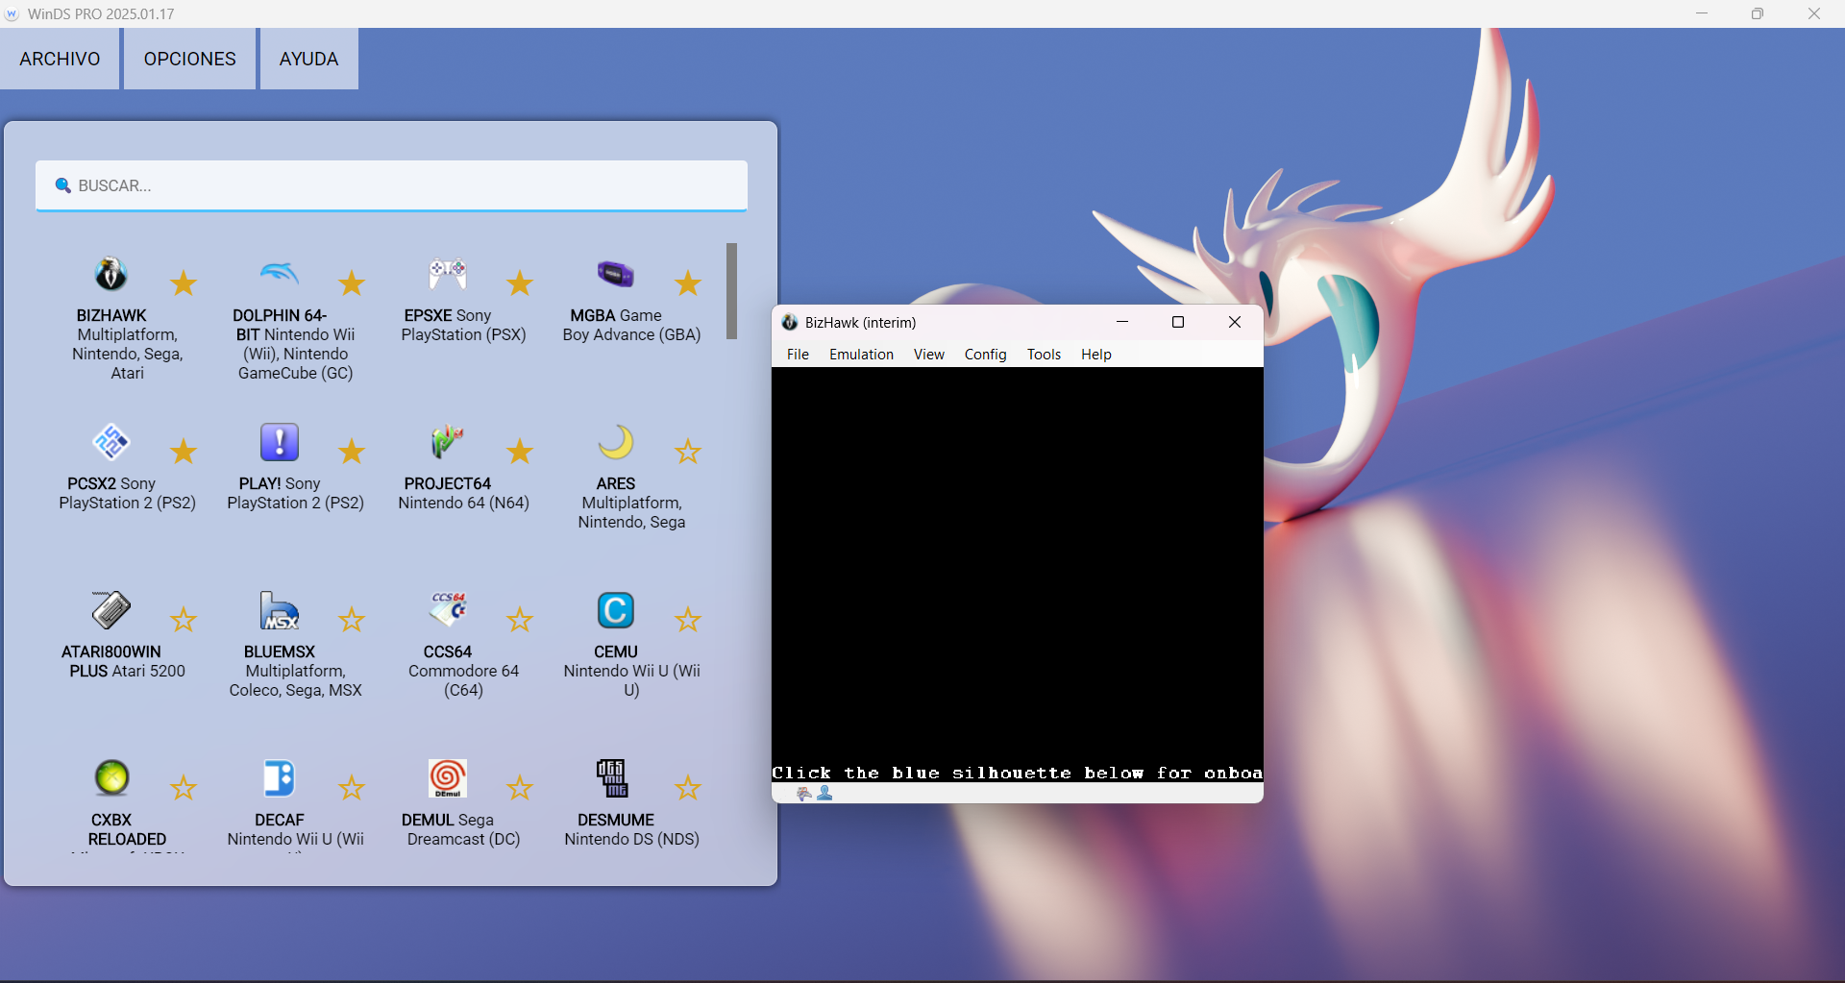Open the Cemu Wii U icon
The image size is (1845, 983).
[x=616, y=611]
